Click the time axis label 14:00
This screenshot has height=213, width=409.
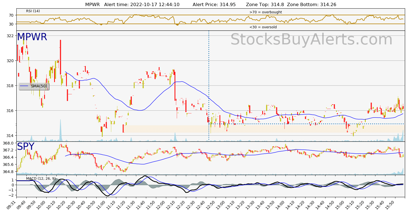coord(280,205)
